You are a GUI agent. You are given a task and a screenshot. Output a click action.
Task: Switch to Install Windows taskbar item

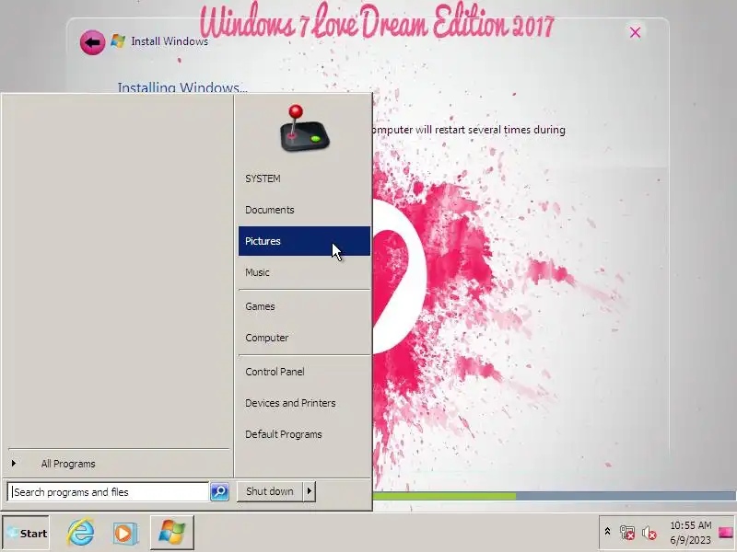[x=172, y=533]
